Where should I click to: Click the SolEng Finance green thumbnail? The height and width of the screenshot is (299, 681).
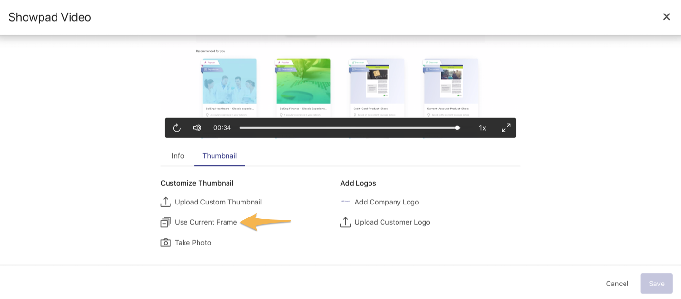pyautogui.click(x=303, y=81)
